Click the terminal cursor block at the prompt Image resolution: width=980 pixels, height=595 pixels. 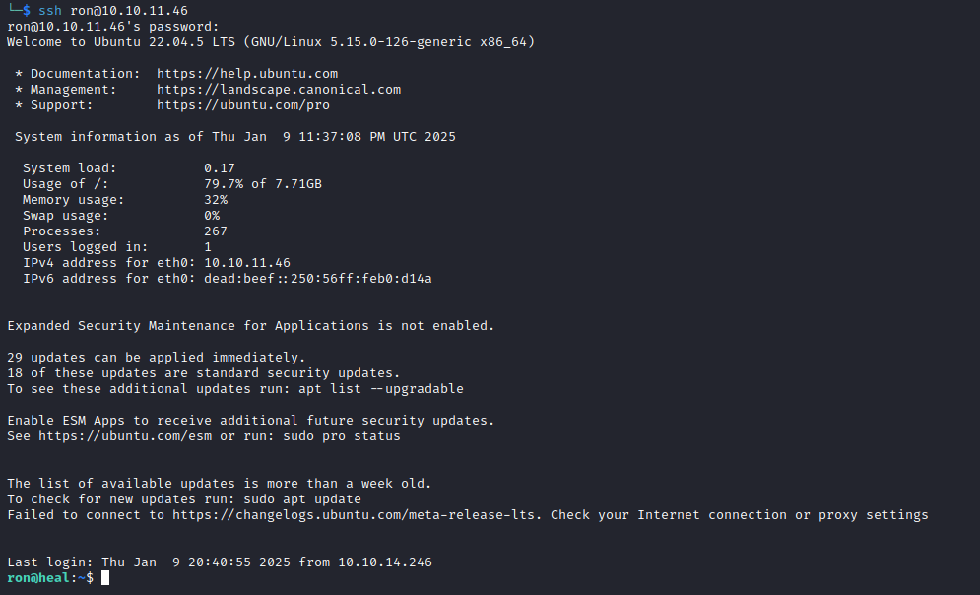(x=105, y=578)
